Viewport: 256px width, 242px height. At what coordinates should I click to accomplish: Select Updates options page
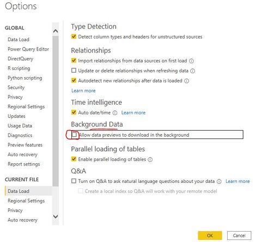click(x=16, y=116)
